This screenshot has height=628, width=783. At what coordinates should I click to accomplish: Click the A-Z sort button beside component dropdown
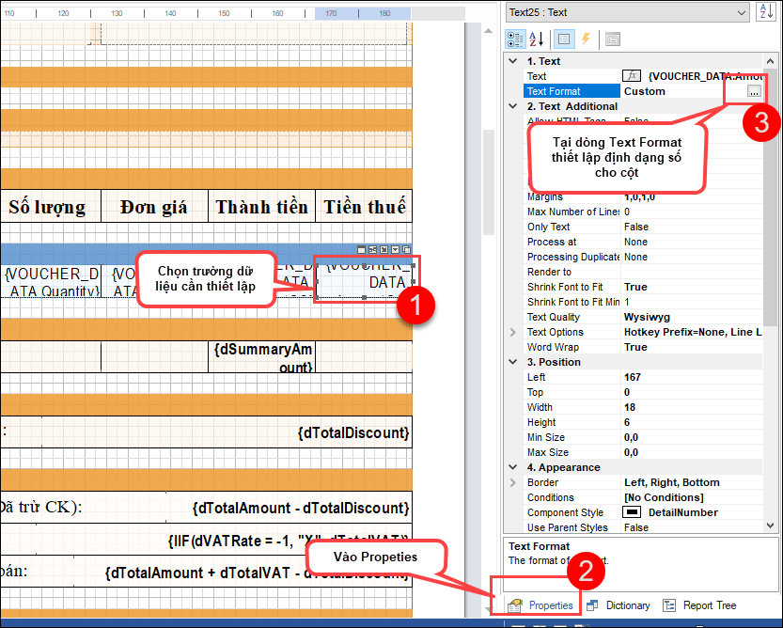[766, 12]
